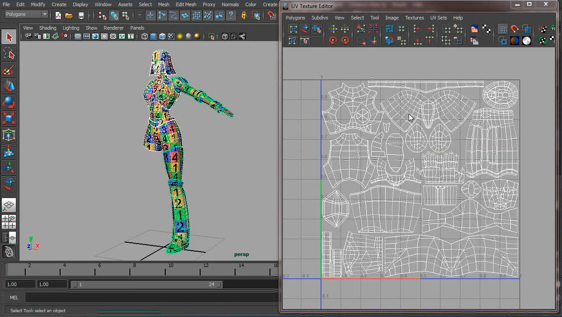Toggle display image face icon in UV editor
The width and height of the screenshot is (562, 317).
click(475, 30)
